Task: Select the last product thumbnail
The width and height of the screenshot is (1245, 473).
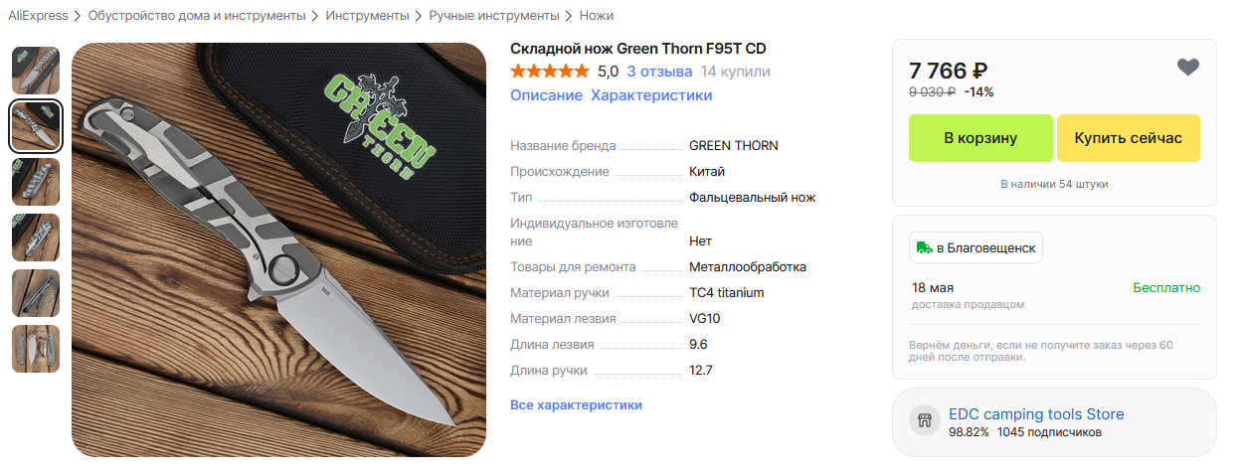Action: click(36, 349)
